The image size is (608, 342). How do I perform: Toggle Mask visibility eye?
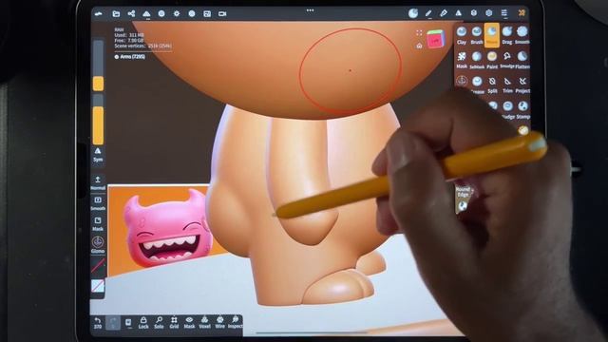(189, 322)
